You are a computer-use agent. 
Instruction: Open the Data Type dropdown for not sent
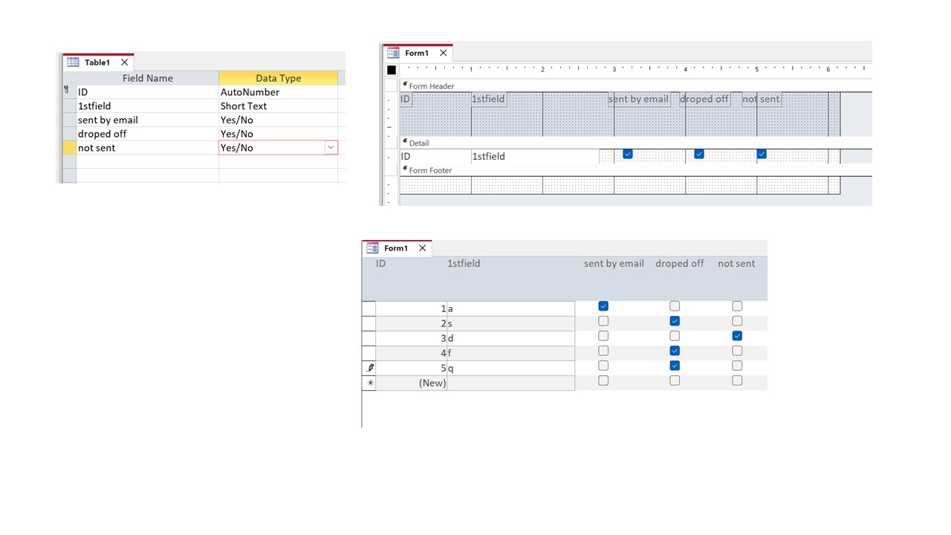330,147
